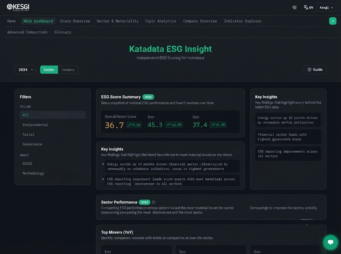Click the KESGI logo
This screenshot has height=254, width=341.
18,7
